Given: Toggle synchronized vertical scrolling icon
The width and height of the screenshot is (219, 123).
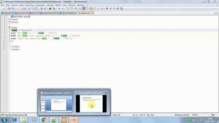Looking at the screenshot, I should click(67, 9).
